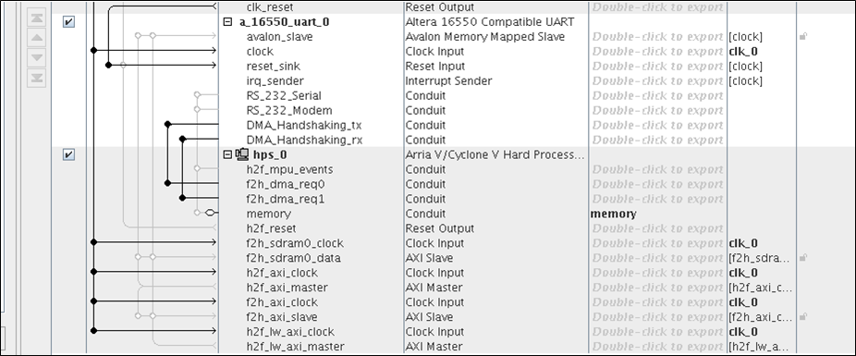Click the exported memory name cell
The height and width of the screenshot is (356, 856).
[613, 214]
